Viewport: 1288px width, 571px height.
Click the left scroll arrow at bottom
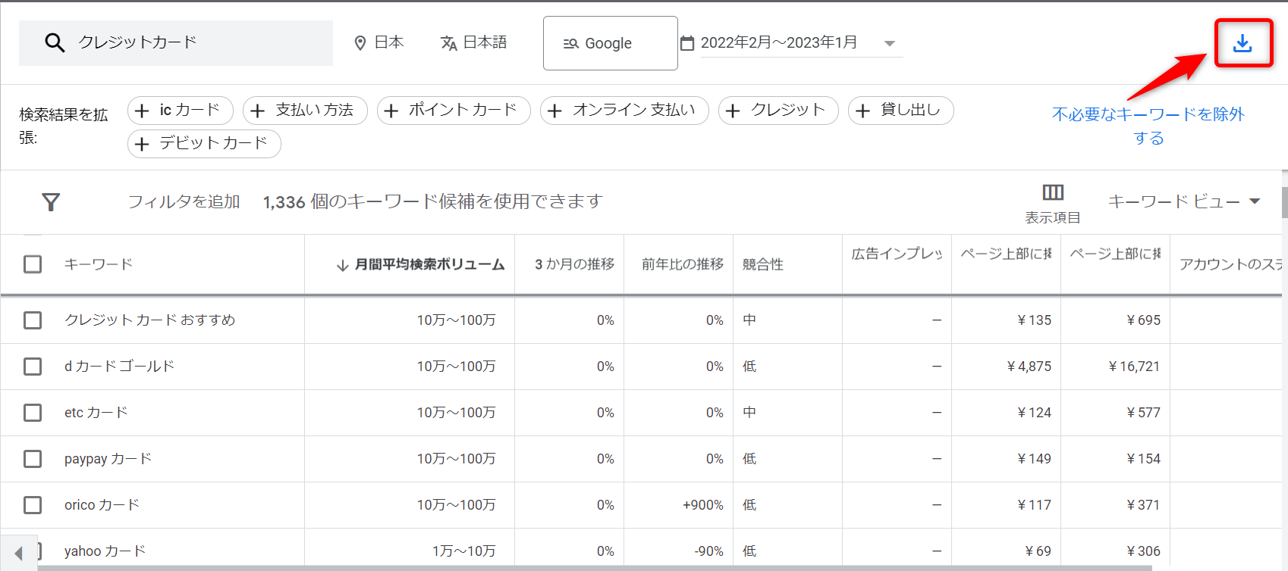(x=18, y=554)
